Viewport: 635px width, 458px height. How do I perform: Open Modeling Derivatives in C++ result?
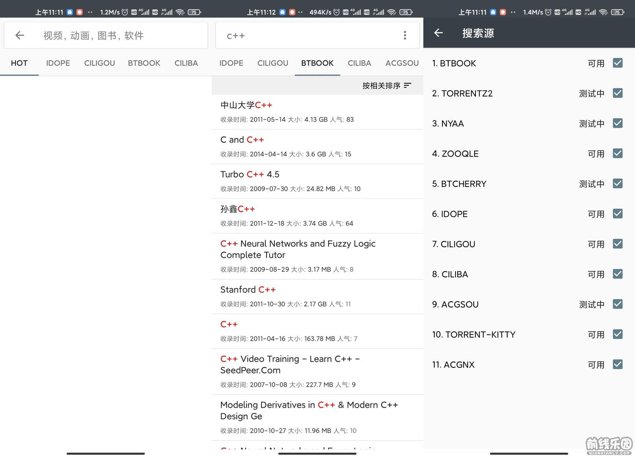coord(317,417)
